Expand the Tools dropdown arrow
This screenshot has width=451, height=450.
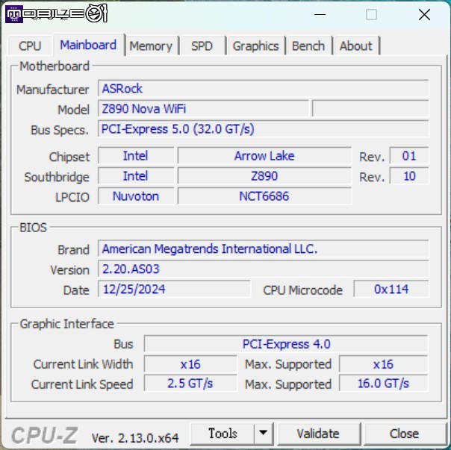263,434
